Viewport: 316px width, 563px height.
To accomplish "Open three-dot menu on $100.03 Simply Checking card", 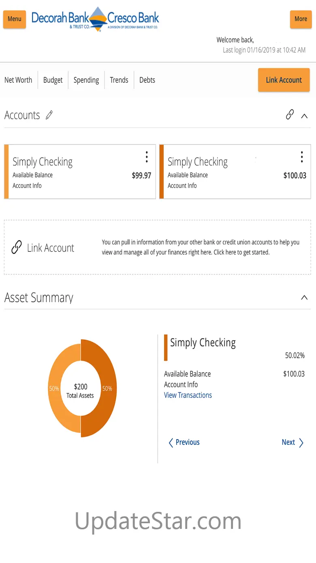I will point(302,157).
